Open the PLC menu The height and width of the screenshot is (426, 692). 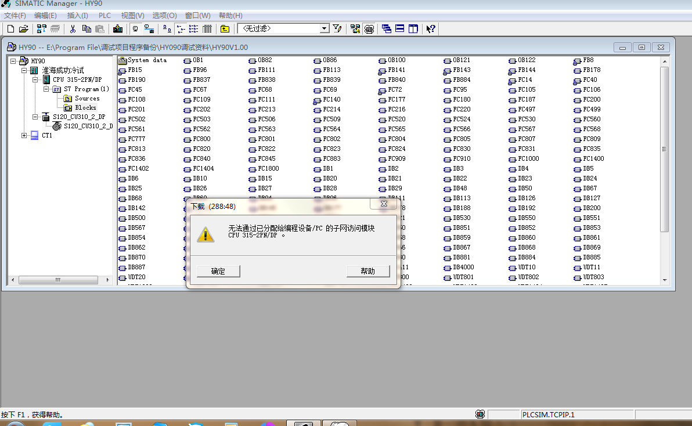tap(104, 16)
